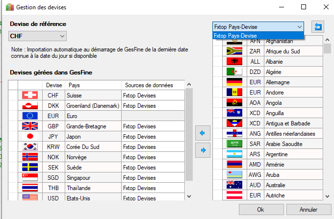This screenshot has width=334, height=219.
Task: Click the row selector of CHF Suisse row
Action: [13, 95]
